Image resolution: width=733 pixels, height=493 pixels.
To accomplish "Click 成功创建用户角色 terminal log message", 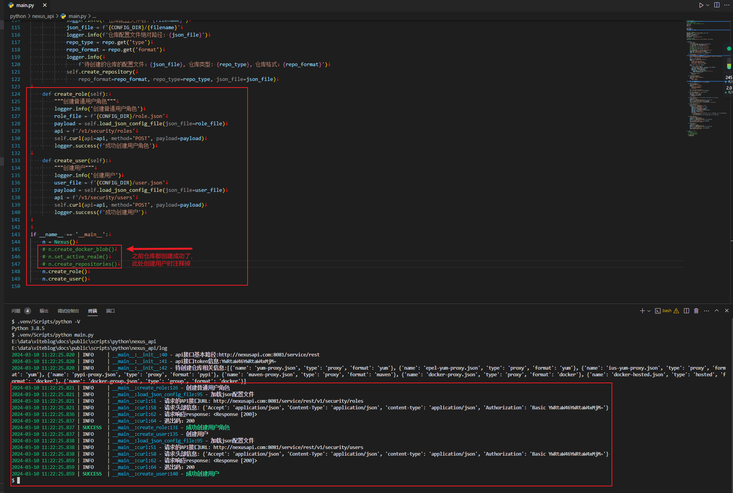I will point(208,427).
